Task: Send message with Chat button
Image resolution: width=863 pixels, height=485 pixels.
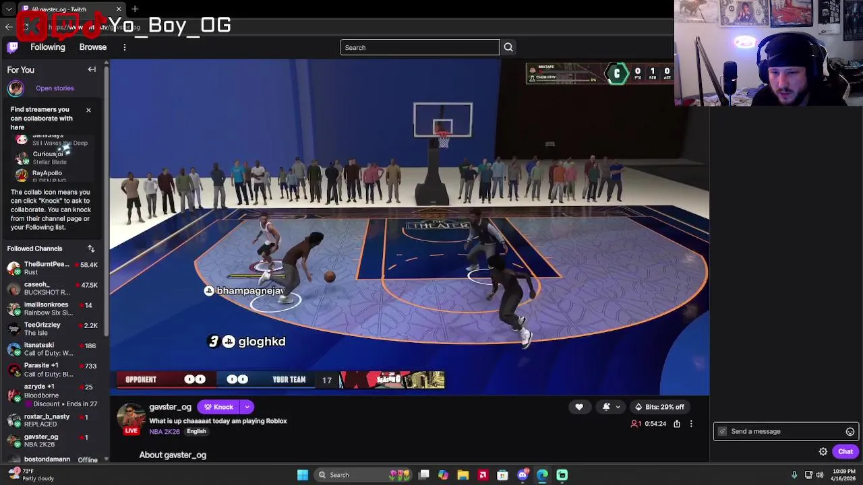Action: [x=845, y=452]
